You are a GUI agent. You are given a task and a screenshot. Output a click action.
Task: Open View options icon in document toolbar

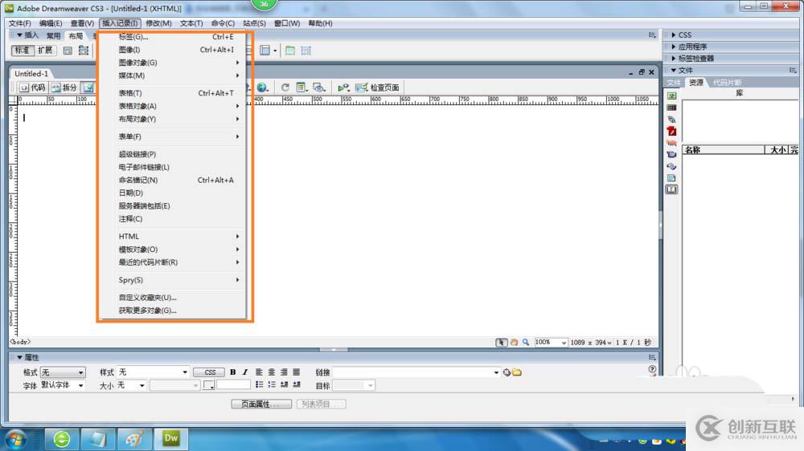pos(302,87)
